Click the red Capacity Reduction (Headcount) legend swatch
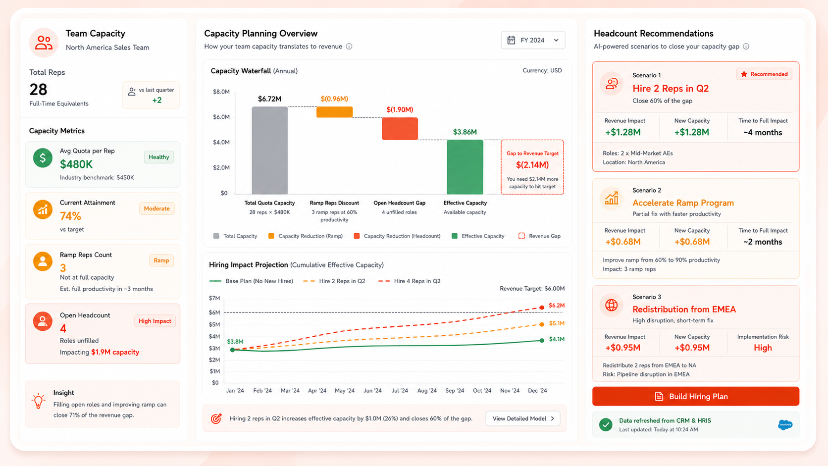Image resolution: width=828 pixels, height=466 pixels. click(357, 236)
